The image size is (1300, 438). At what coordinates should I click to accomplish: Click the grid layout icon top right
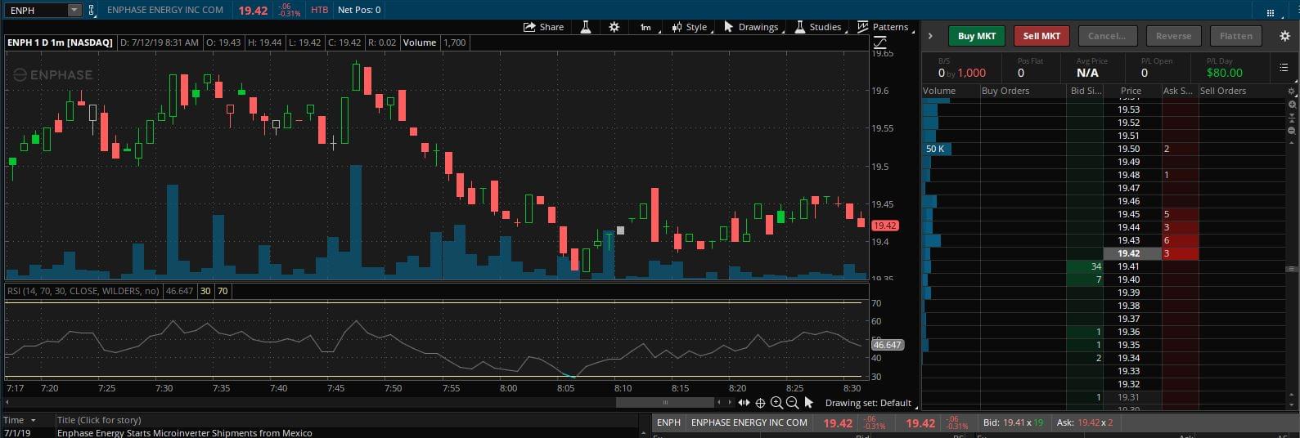1270,12
